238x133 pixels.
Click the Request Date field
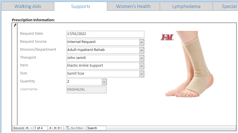105,34
